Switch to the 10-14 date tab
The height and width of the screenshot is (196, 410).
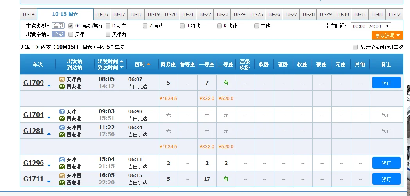coord(29,14)
